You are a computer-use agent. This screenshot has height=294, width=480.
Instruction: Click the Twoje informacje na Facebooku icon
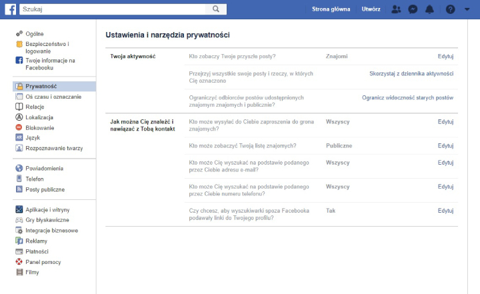click(x=19, y=60)
